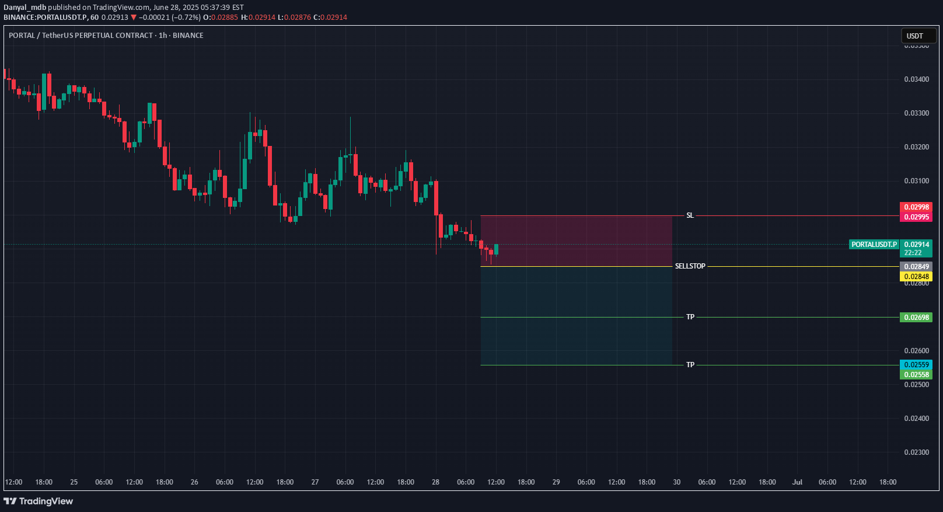Click the BINANCE:PORTALUSDT.P, 60 header text

click(x=51, y=18)
